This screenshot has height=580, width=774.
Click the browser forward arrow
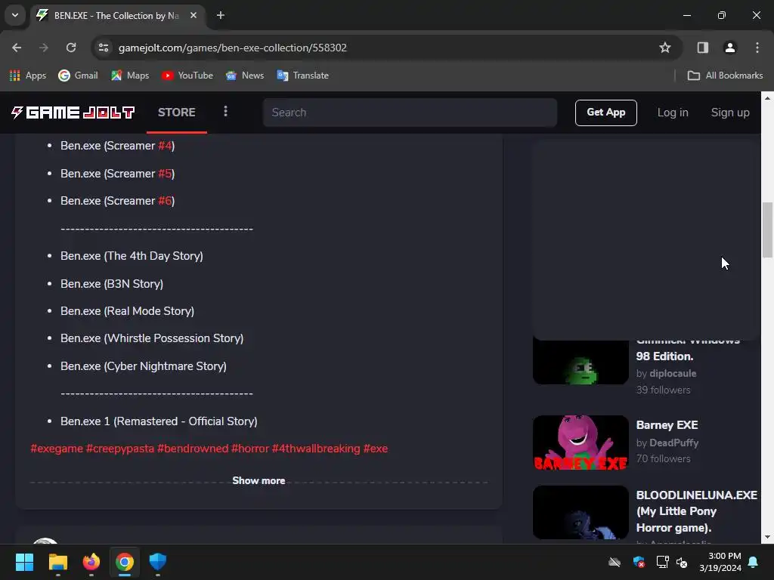point(44,48)
